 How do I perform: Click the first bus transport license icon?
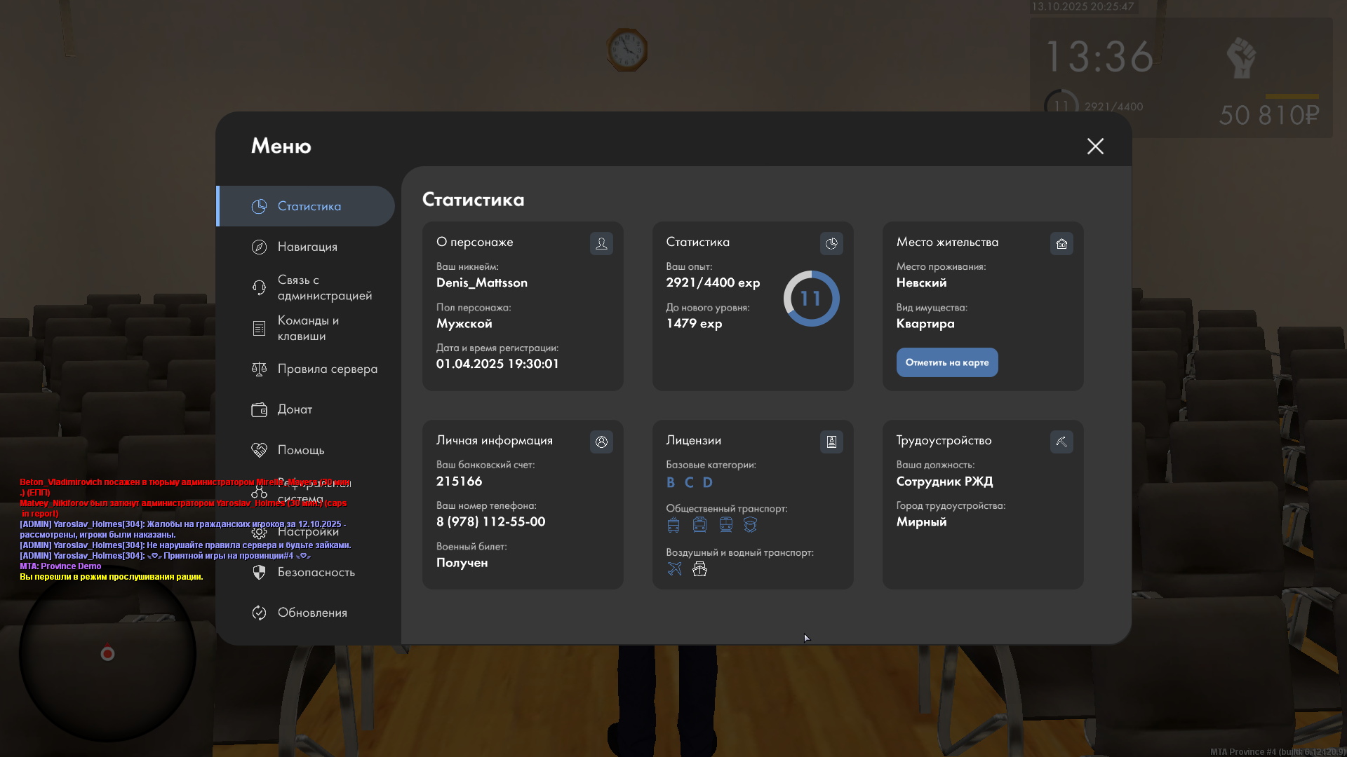(673, 525)
